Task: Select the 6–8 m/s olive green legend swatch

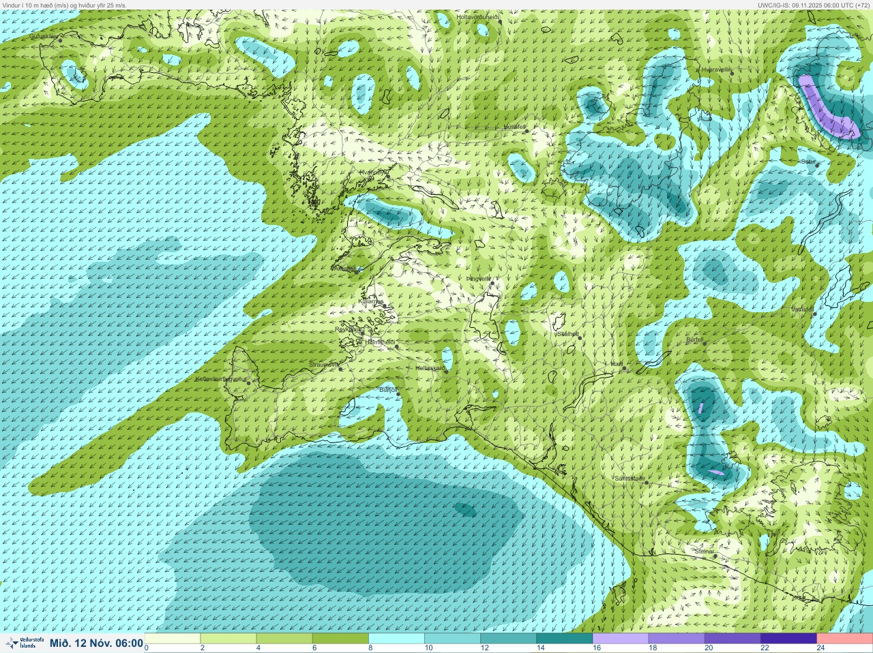Action: pyautogui.click(x=340, y=639)
